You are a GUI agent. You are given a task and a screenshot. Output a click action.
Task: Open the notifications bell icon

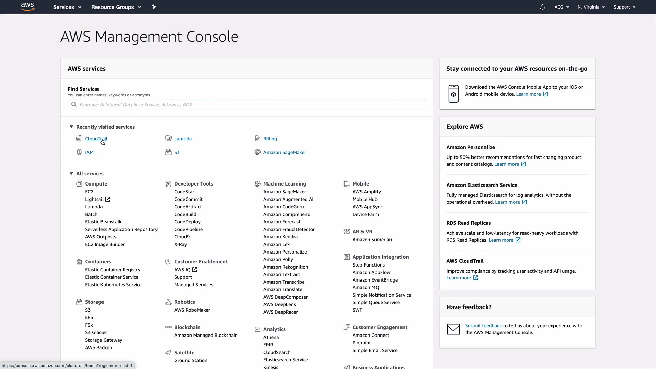(x=542, y=7)
